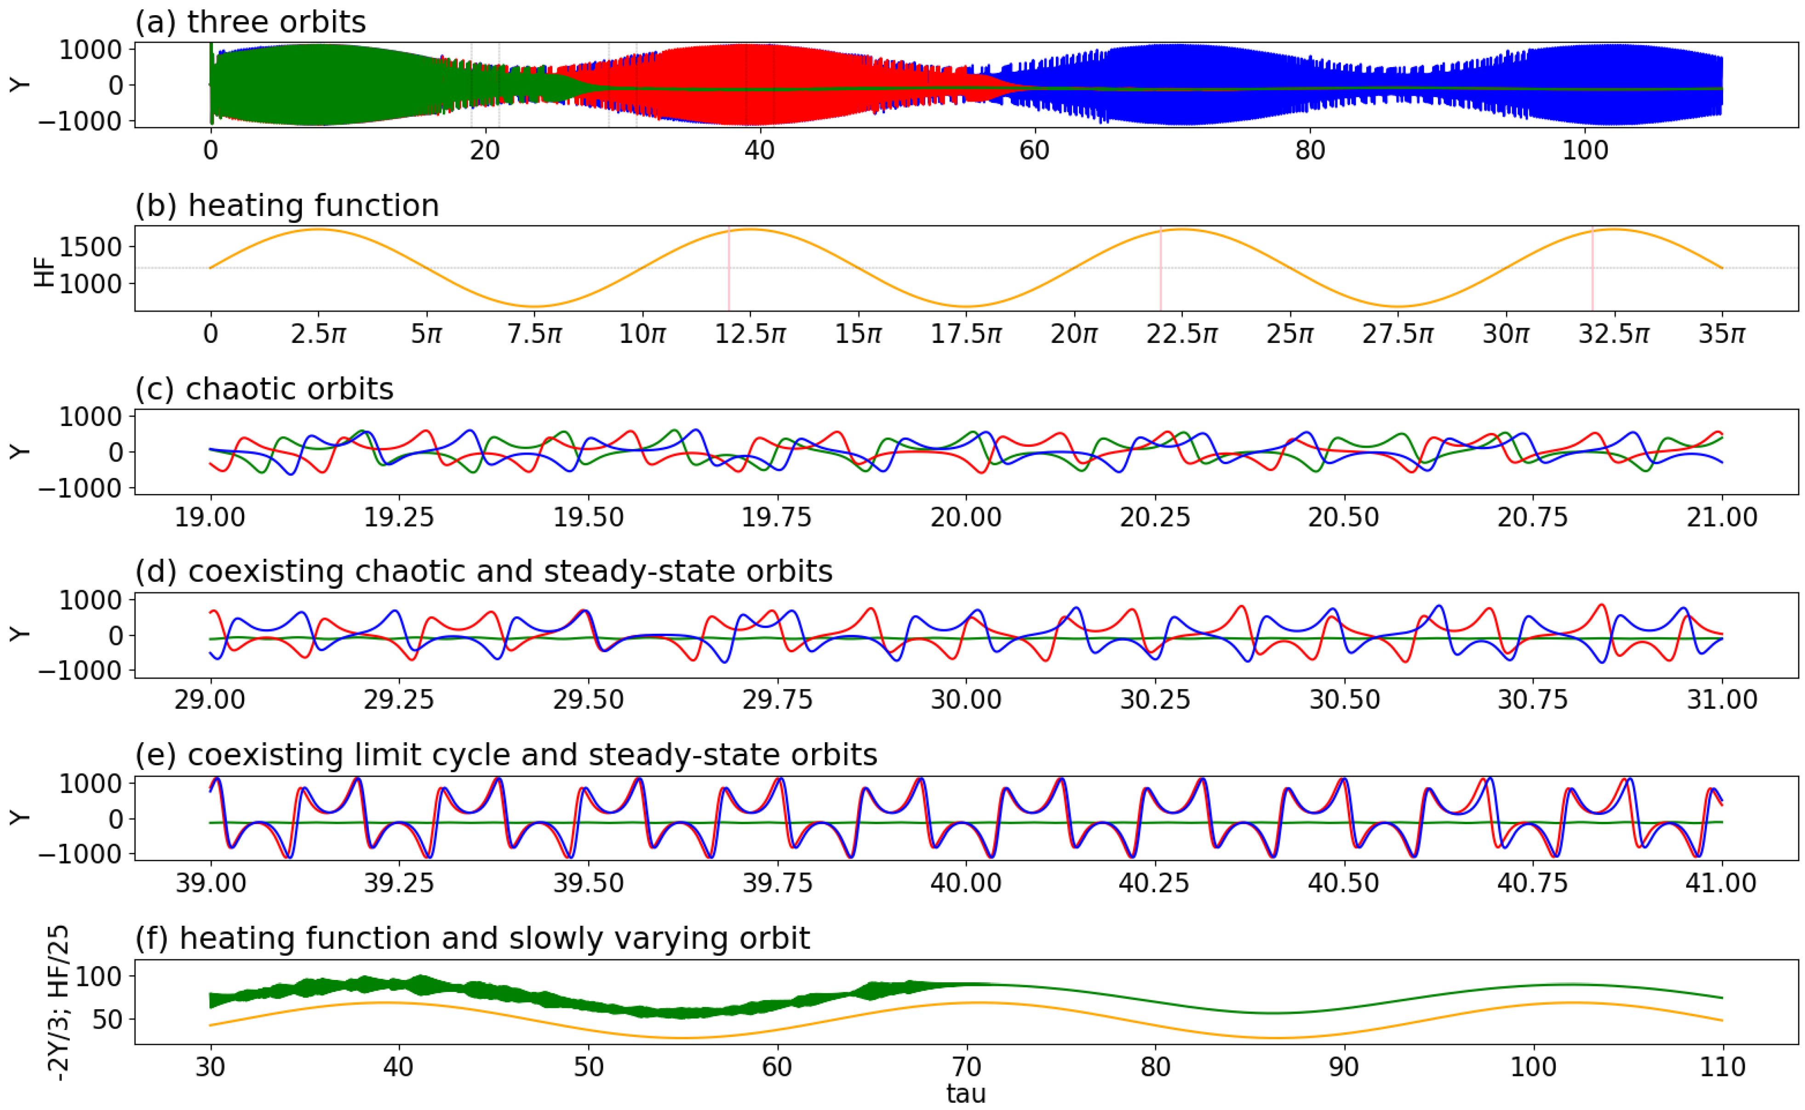
Task: Click the '60' x-tick label in panel a
Action: 1034,150
